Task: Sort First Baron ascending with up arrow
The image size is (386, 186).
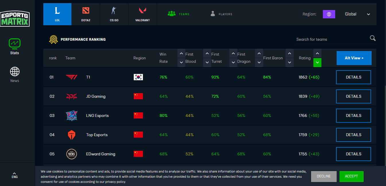Action: (289, 54)
